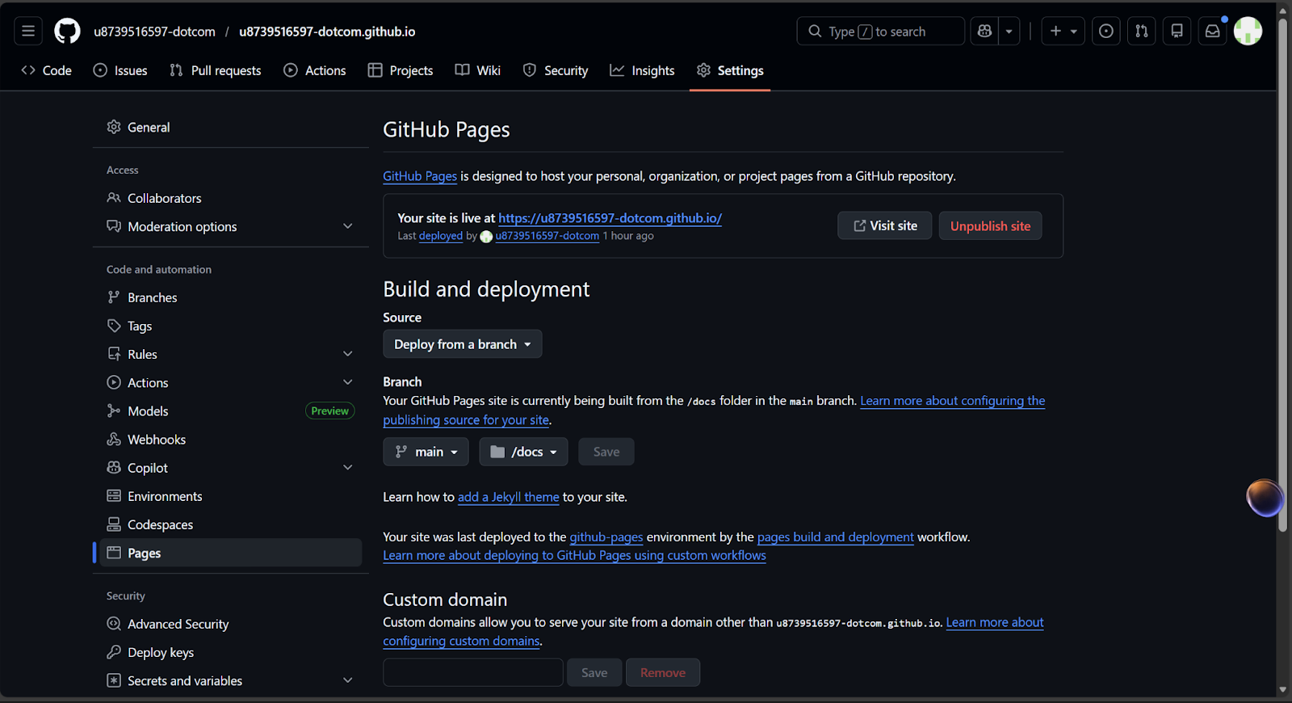Viewport: 1292px width, 703px height.
Task: Open the Copilot chat icon in header
Action: 984,32
